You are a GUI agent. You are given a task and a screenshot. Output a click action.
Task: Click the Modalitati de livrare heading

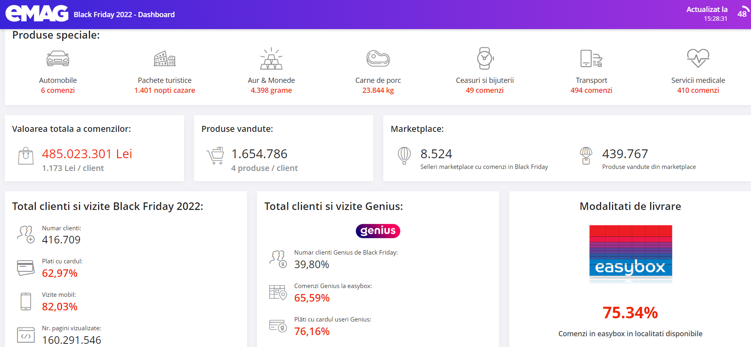(630, 206)
